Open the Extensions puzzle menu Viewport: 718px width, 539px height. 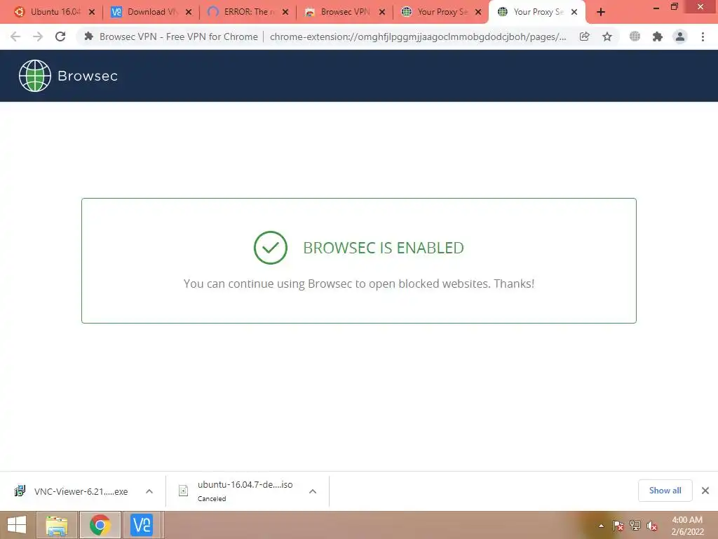click(x=658, y=36)
